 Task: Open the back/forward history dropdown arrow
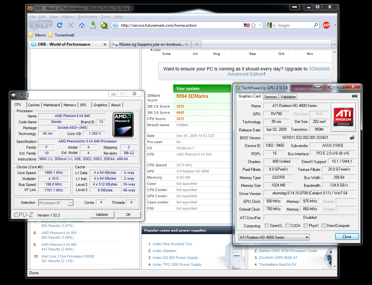coord(51,25)
